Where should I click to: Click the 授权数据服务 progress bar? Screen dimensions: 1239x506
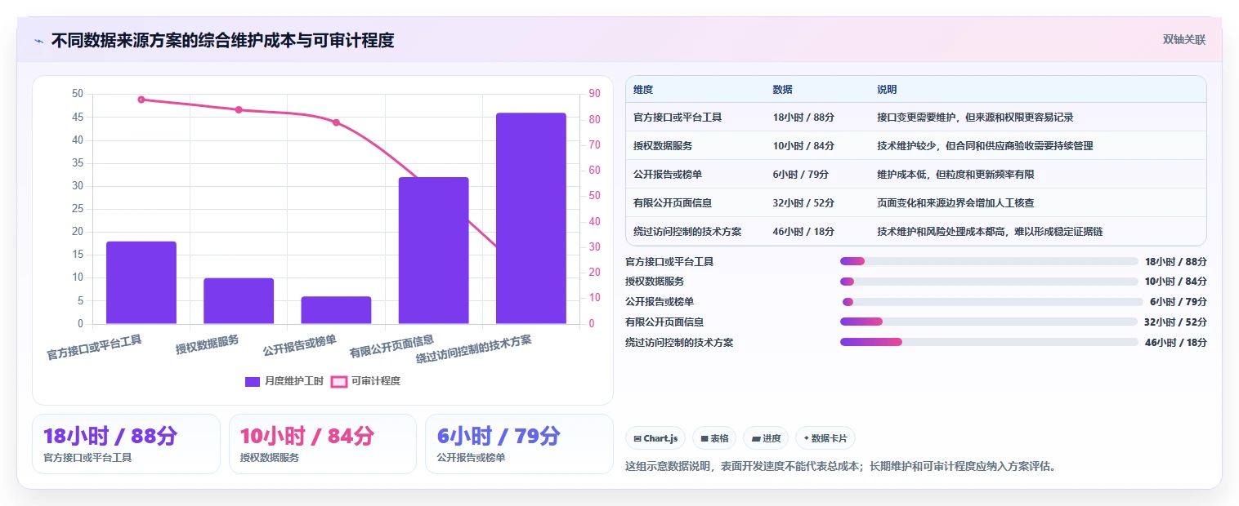pos(989,282)
